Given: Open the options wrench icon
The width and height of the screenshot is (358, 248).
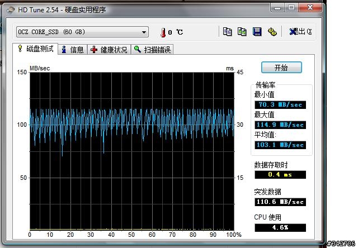Looking at the screenshot, I should 272,32.
